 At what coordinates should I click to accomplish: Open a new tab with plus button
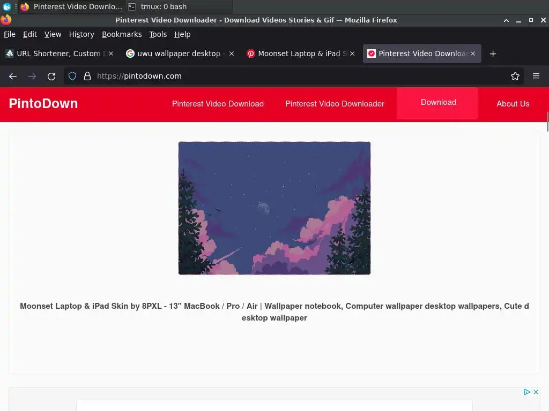(x=493, y=54)
